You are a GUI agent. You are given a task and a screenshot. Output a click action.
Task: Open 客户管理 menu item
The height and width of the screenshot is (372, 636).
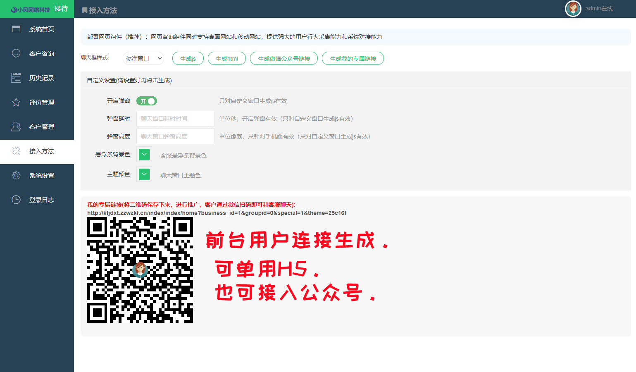tap(37, 127)
